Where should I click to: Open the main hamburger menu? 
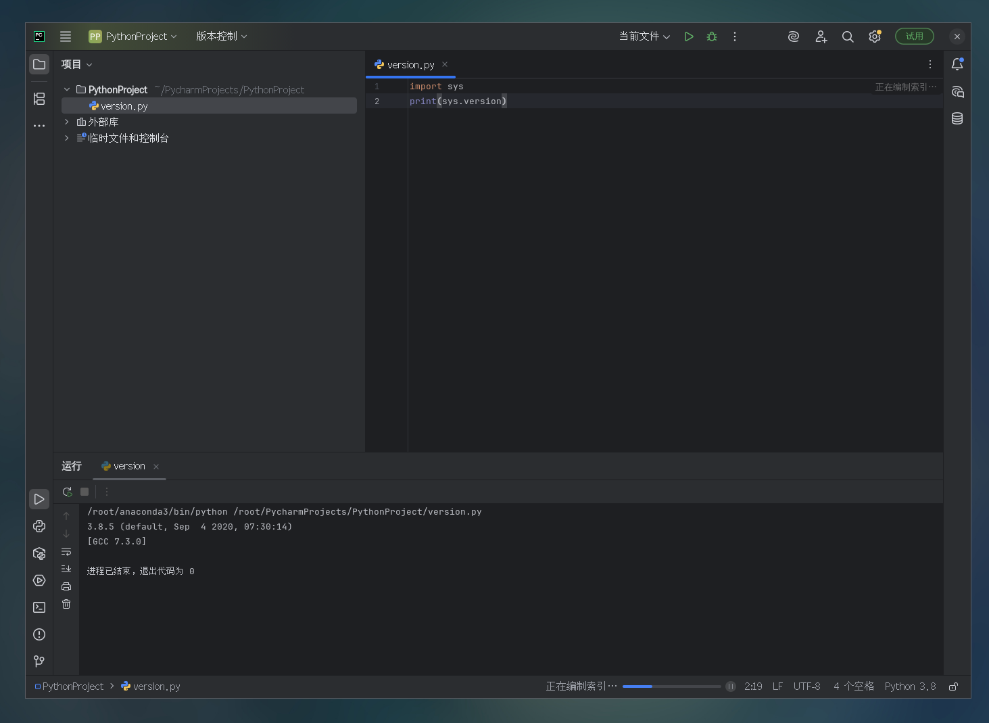66,37
